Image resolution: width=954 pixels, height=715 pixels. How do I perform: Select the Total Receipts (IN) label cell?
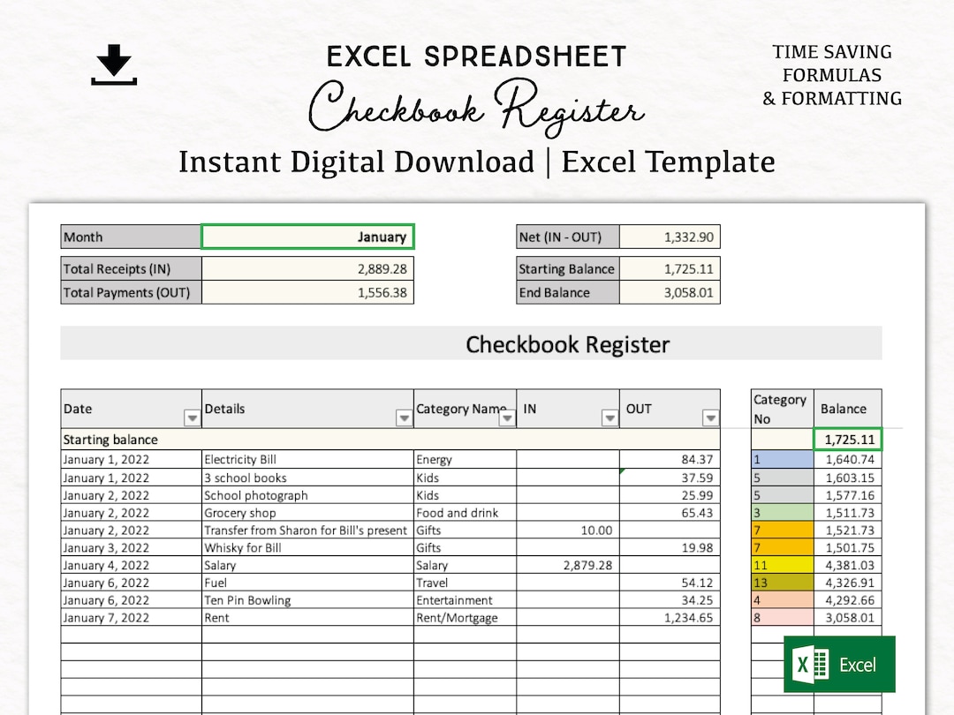[129, 269]
